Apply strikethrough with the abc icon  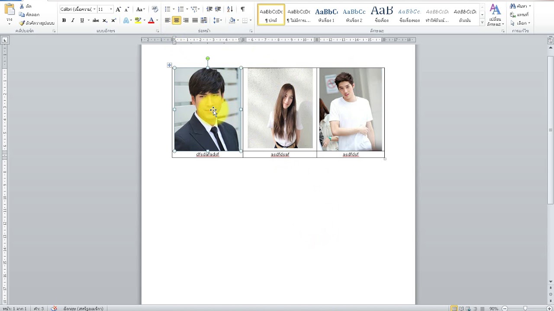(96, 20)
